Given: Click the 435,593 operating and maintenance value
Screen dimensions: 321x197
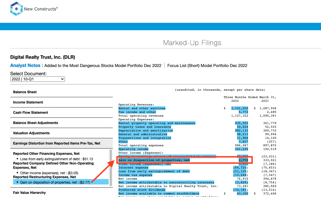Looking at the screenshot, I should (241, 123).
